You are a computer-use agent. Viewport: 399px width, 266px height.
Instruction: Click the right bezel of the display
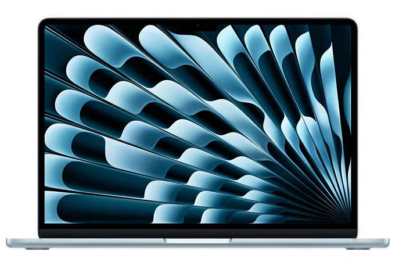click(355, 125)
